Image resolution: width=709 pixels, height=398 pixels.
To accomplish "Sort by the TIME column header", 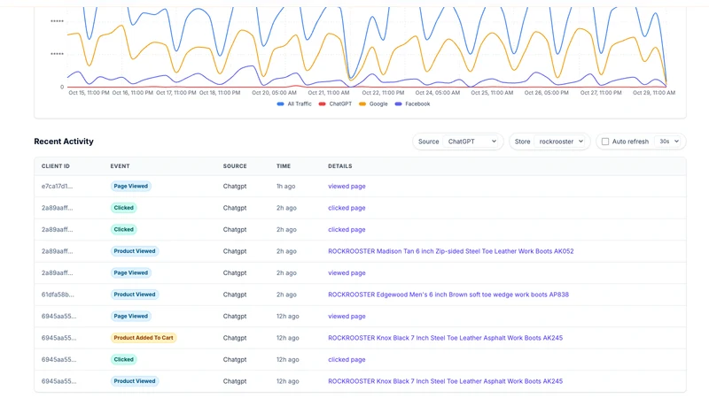I will coord(284,166).
